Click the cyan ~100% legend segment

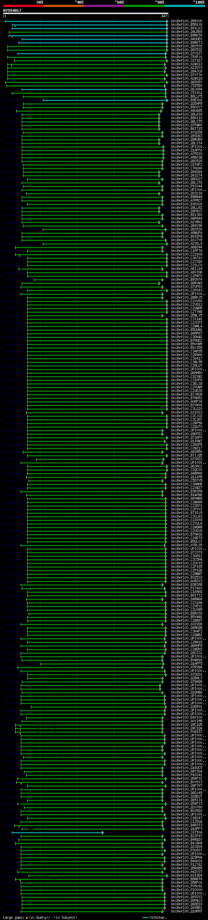[x=185, y=6]
